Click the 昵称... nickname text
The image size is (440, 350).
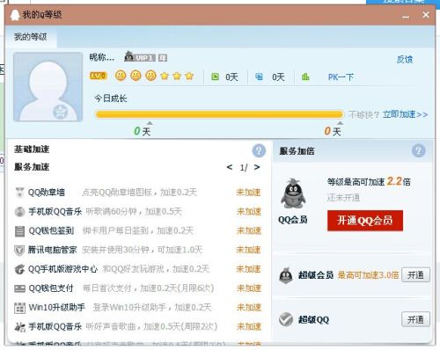(x=102, y=57)
